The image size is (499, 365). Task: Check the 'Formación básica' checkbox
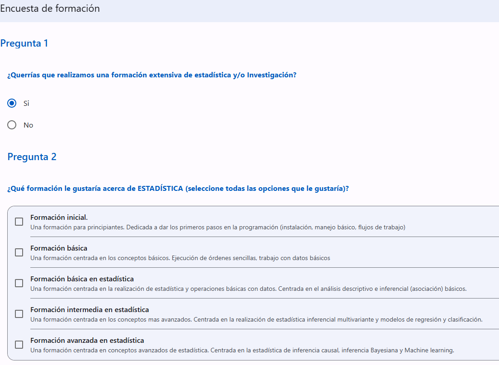(x=19, y=252)
